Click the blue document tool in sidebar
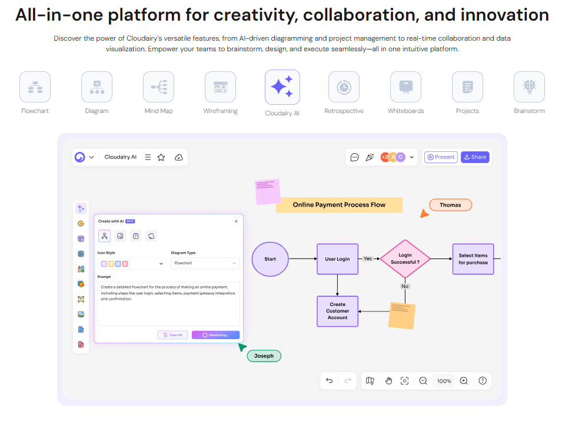 pyautogui.click(x=81, y=330)
